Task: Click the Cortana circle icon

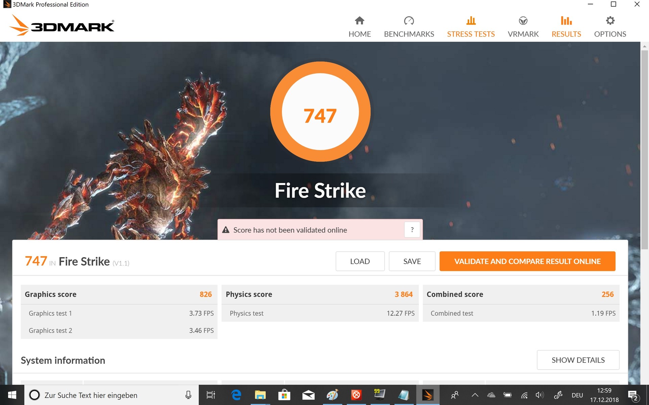Action: click(x=34, y=395)
